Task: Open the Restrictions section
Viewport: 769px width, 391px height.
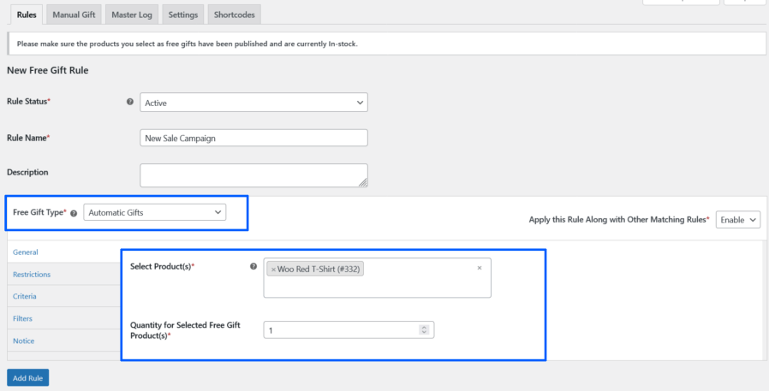Action: 32,275
